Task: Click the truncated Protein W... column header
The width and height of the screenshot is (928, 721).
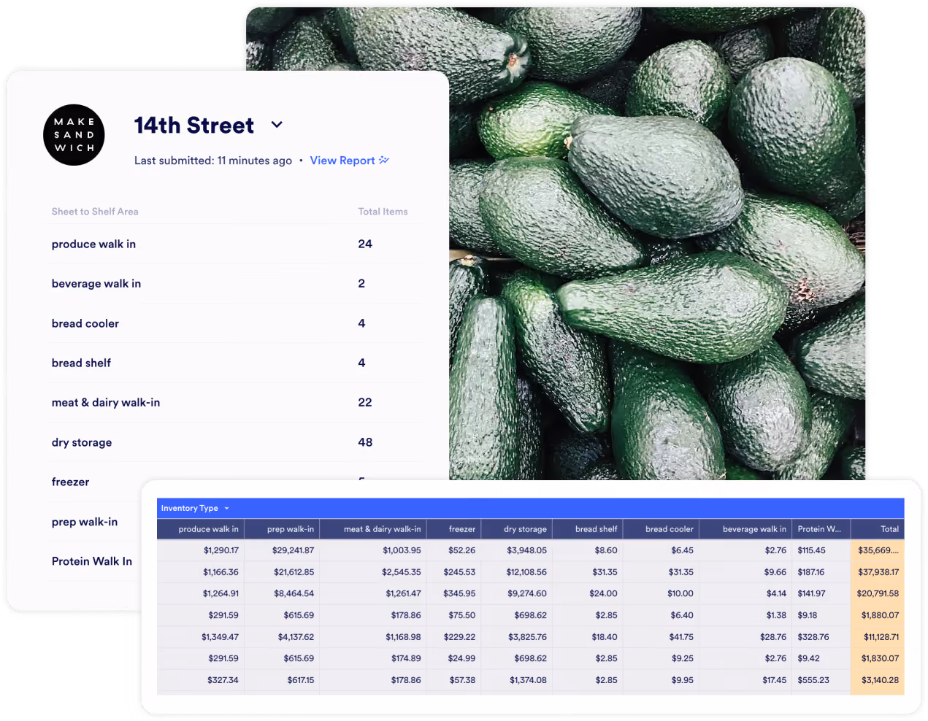Action: (821, 529)
